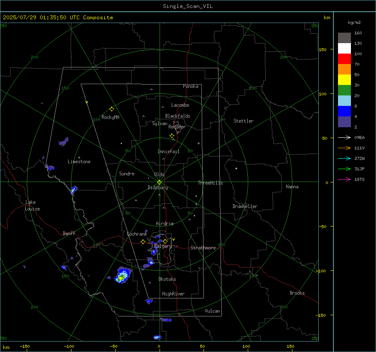Click the white 130 kg/m2 legend swatch
This screenshot has height=352, width=376.
[344, 48]
